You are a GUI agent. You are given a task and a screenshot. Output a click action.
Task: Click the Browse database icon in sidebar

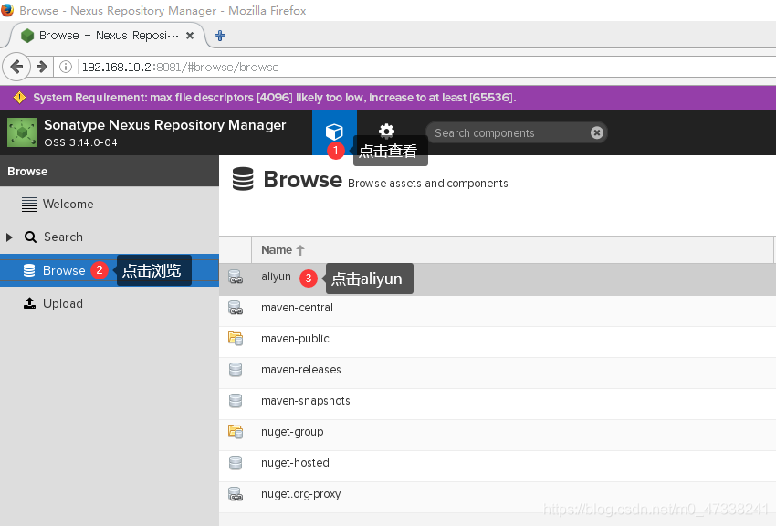(29, 270)
